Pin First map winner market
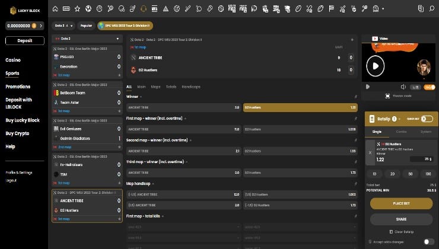 (355, 119)
